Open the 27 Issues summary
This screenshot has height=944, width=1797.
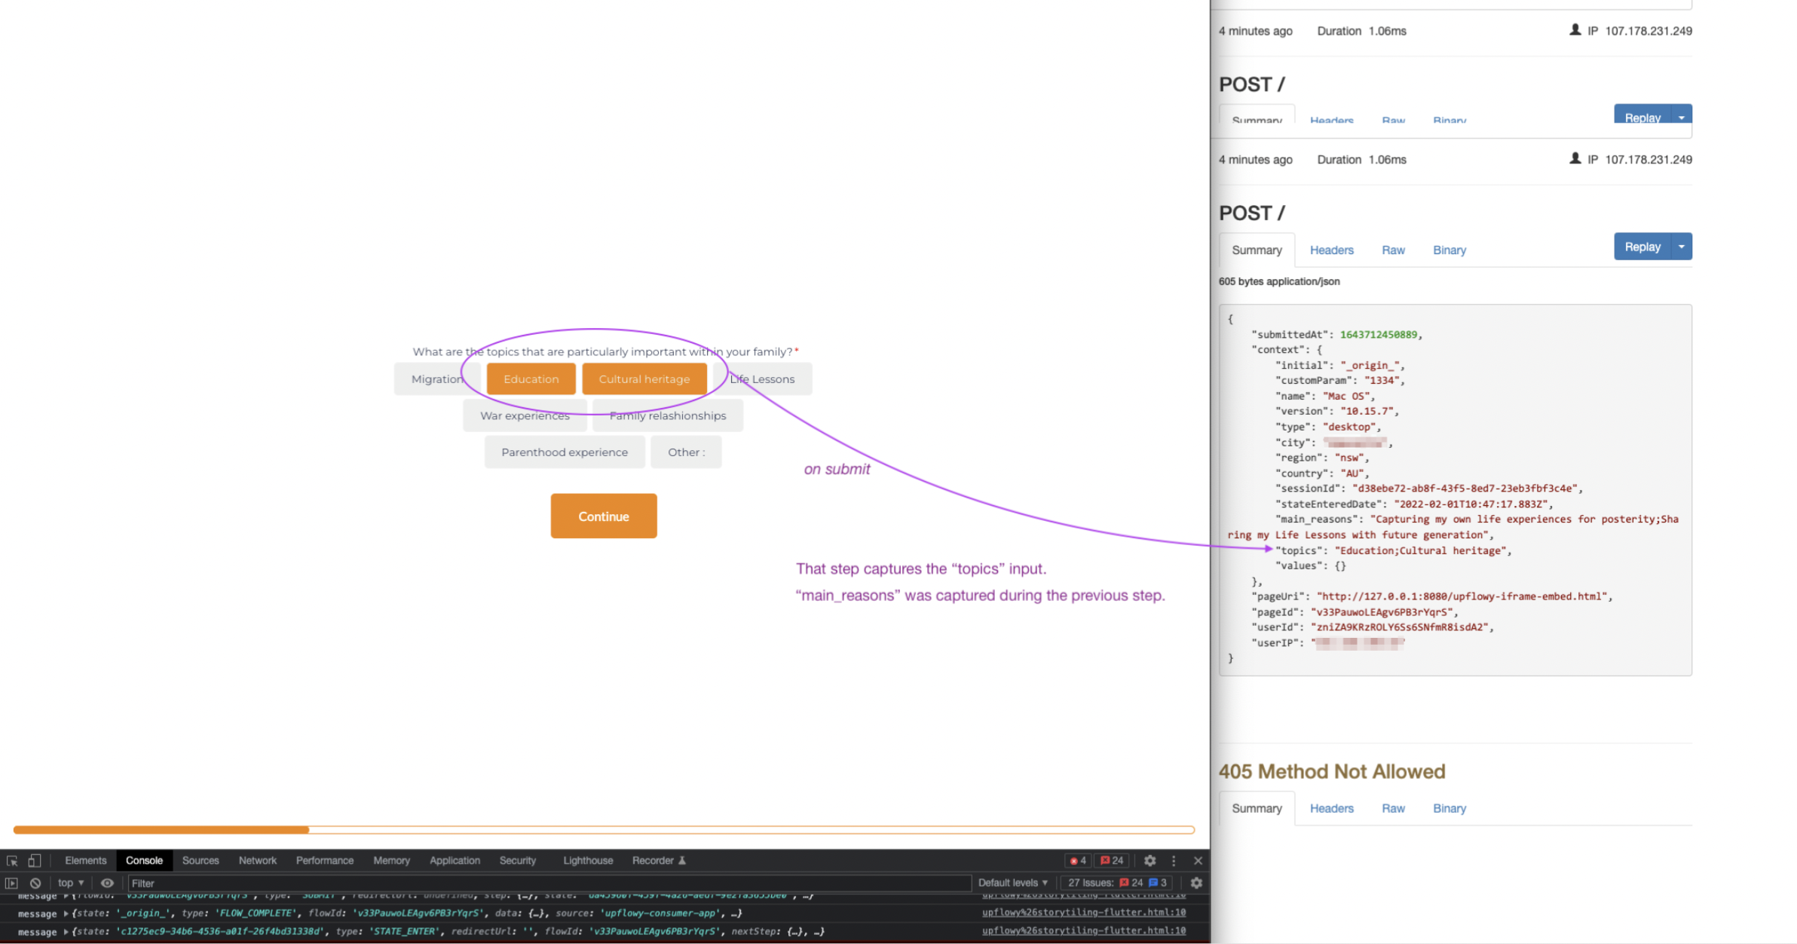(1117, 883)
